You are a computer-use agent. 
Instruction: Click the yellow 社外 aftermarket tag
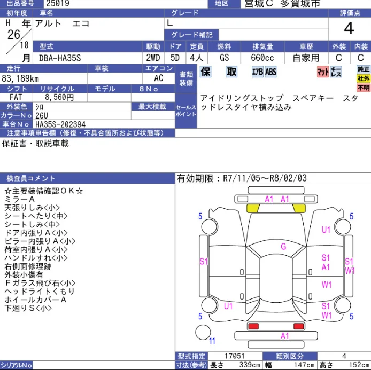[x=363, y=78]
